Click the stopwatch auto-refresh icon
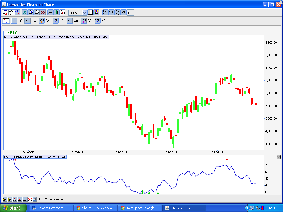The width and height of the screenshot is (283, 212). pos(11,13)
